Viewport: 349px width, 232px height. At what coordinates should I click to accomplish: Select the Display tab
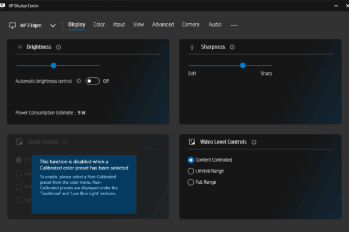point(76,24)
